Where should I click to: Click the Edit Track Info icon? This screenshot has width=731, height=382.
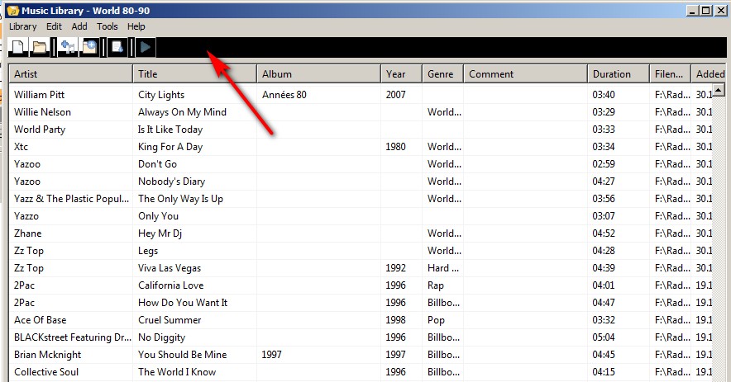[x=117, y=48]
